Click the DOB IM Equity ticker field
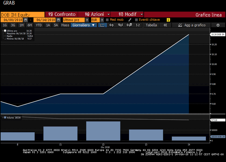226x162 pixels. tap(22, 14)
